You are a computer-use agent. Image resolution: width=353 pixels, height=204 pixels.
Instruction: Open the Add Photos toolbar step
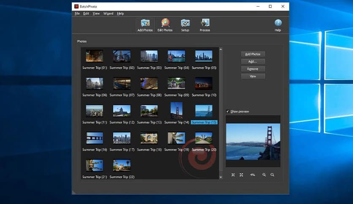tap(145, 25)
